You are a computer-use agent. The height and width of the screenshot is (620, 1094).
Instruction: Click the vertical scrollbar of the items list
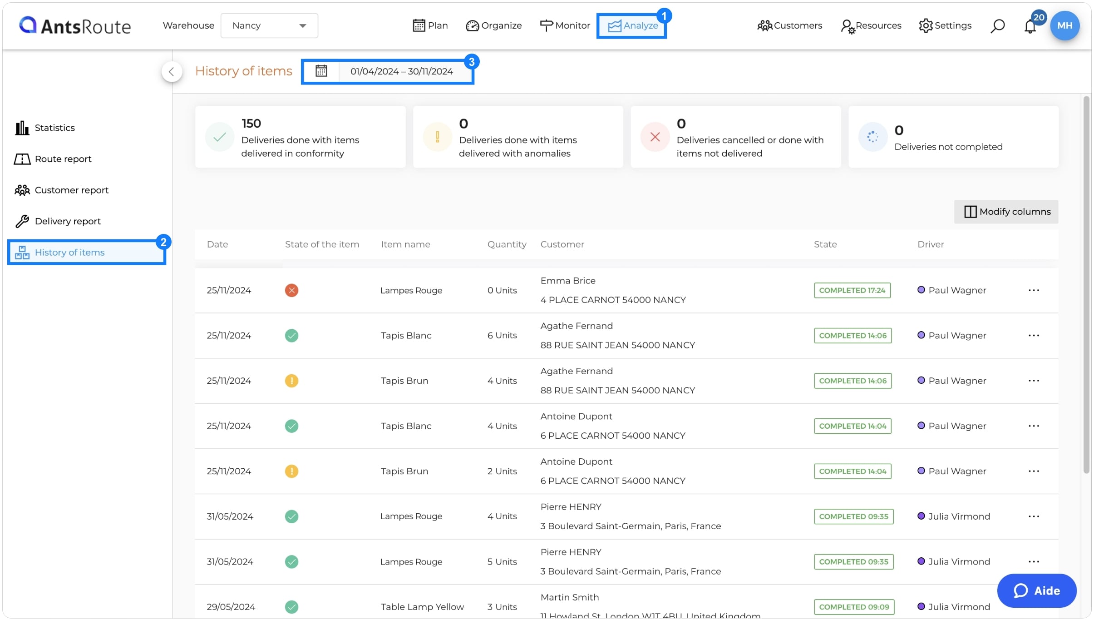tap(1086, 285)
